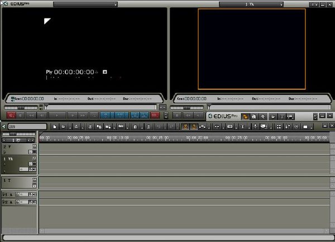The image size is (335, 242).
Task: Toggle ripple mode orange button
Action: coord(185,127)
